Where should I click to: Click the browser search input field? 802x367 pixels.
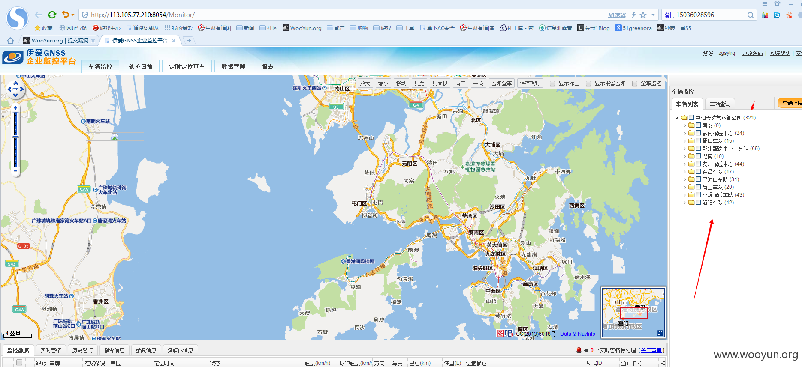point(710,15)
